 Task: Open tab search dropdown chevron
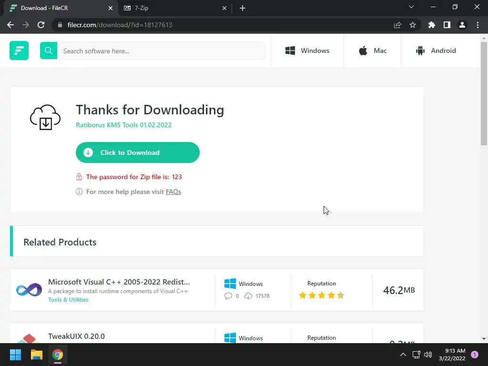[x=411, y=7]
